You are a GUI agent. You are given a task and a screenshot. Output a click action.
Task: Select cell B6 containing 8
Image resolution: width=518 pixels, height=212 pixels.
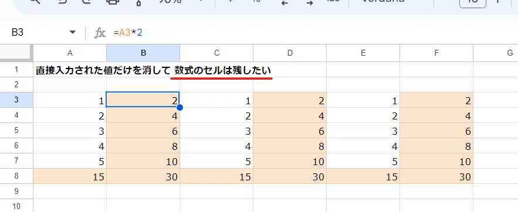tap(143, 145)
